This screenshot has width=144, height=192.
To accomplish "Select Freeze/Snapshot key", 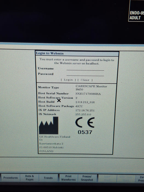I will (x=87, y=178).
